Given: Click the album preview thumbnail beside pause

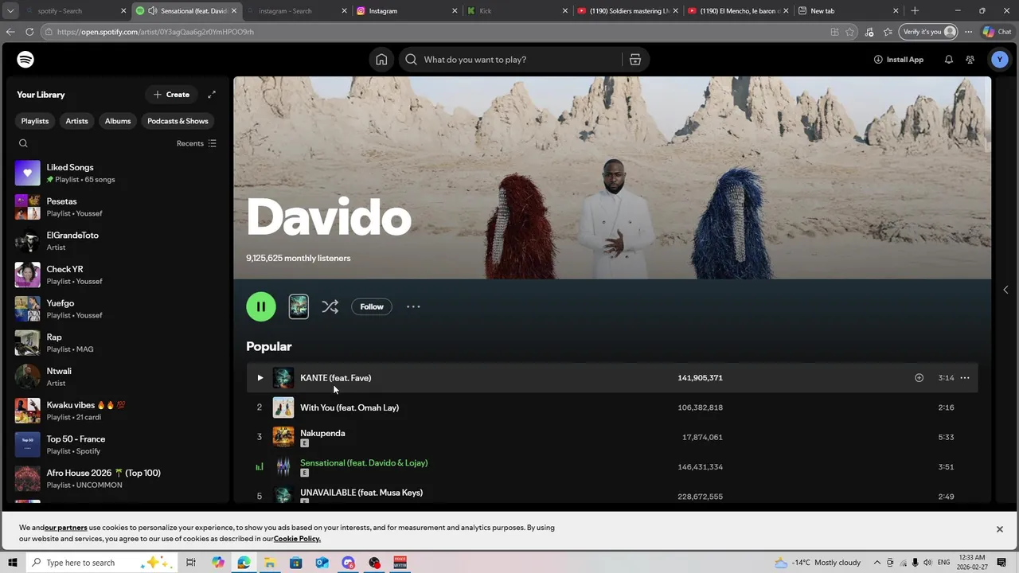Looking at the screenshot, I should click(299, 306).
